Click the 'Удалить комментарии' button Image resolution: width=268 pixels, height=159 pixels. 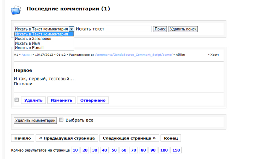click(35, 121)
